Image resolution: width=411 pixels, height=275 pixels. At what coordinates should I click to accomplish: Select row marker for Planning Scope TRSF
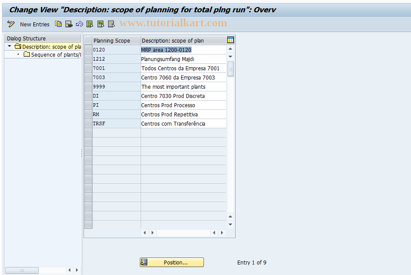point(88,123)
